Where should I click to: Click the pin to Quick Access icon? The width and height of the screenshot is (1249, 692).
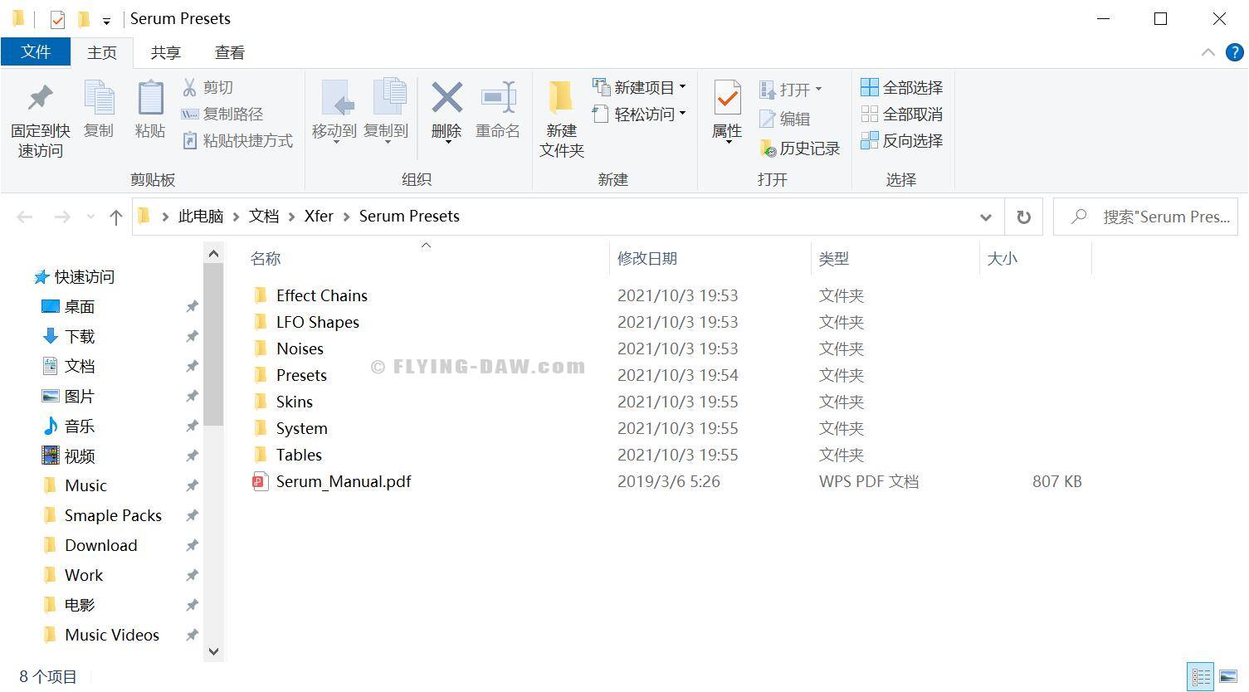(40, 99)
